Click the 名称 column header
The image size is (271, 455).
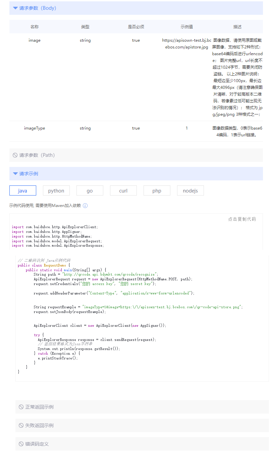pos(35,27)
